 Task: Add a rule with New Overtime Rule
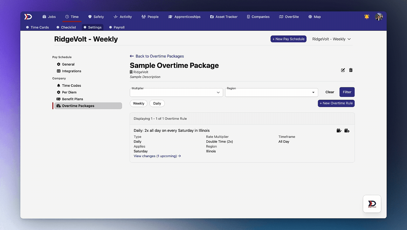pos(336,103)
